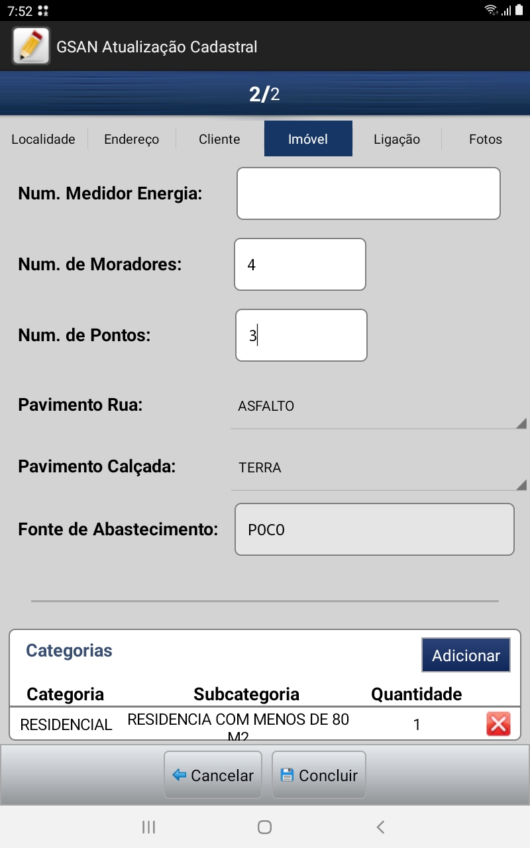Screen dimensions: 530x848
Task: Open the Endereço tab
Action: 131,139
